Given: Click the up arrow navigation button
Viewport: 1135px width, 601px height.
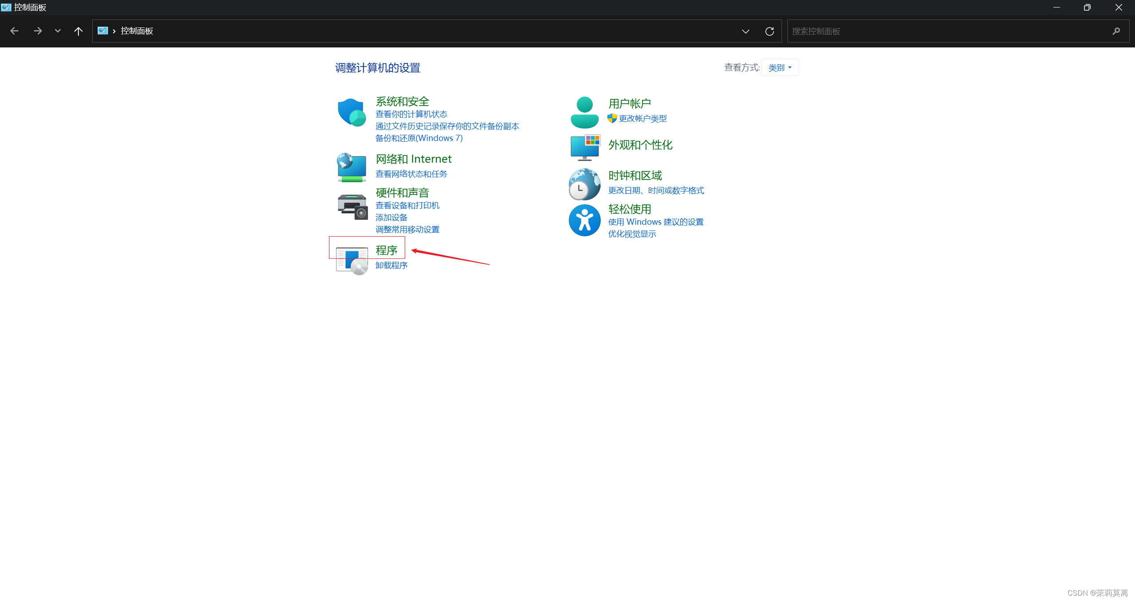Looking at the screenshot, I should [78, 31].
